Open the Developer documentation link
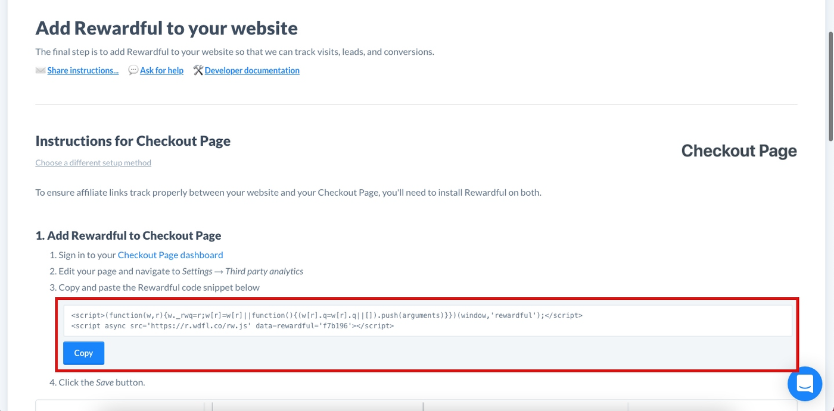 (252, 70)
